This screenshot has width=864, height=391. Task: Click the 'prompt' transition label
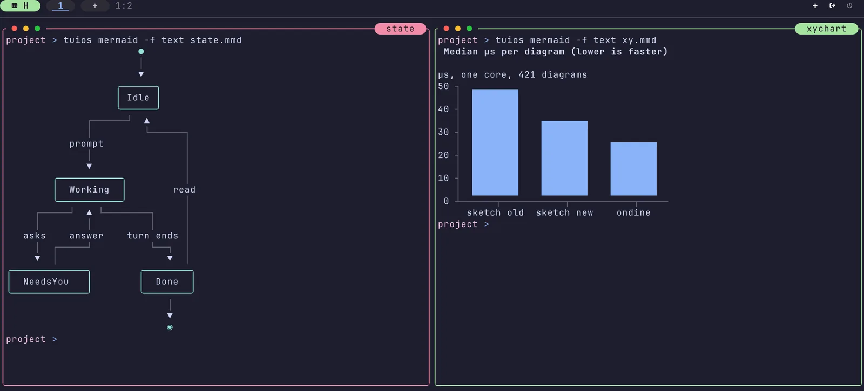tap(86, 144)
